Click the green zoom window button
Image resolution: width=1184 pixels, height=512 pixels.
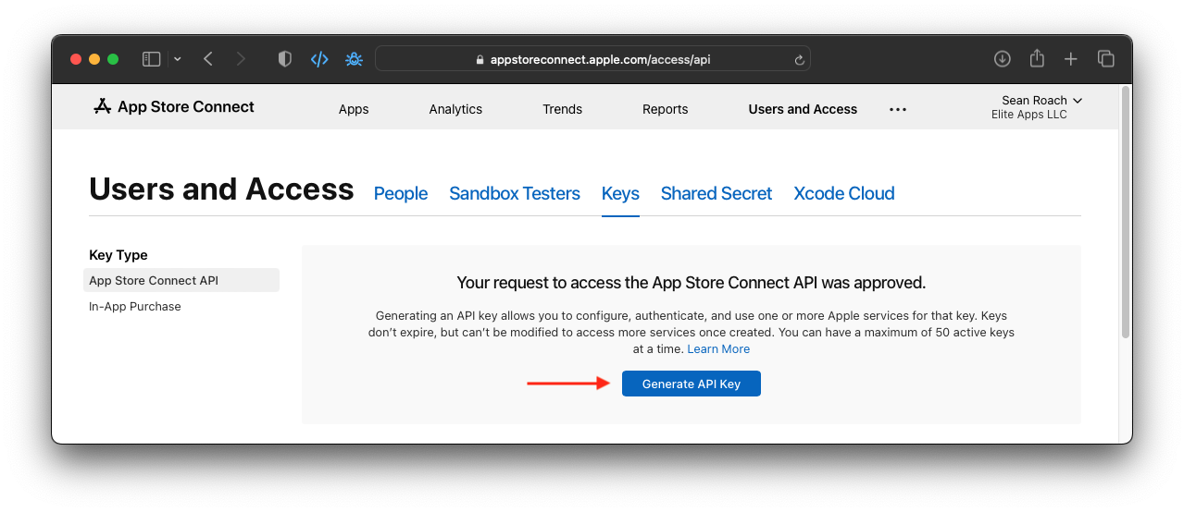coord(113,59)
